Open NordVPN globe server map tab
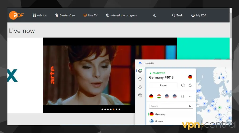 140,71
